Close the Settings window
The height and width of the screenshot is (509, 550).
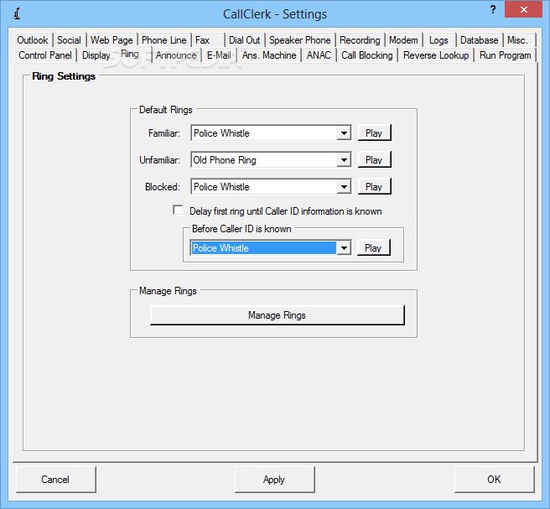[x=524, y=9]
